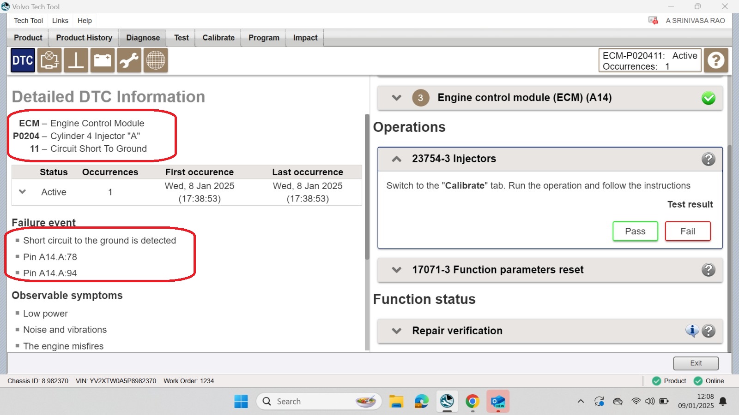This screenshot has width=739, height=415.
Task: Click the right panel vertical scrollbar
Action: coord(730,249)
